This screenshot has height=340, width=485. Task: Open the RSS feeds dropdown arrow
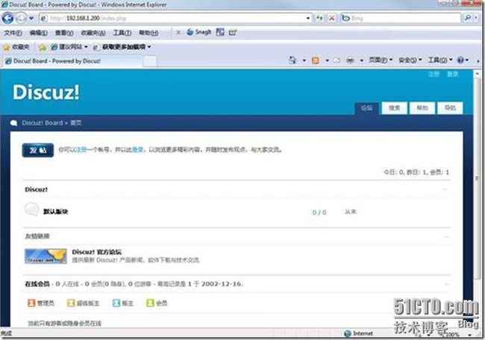coord(327,60)
